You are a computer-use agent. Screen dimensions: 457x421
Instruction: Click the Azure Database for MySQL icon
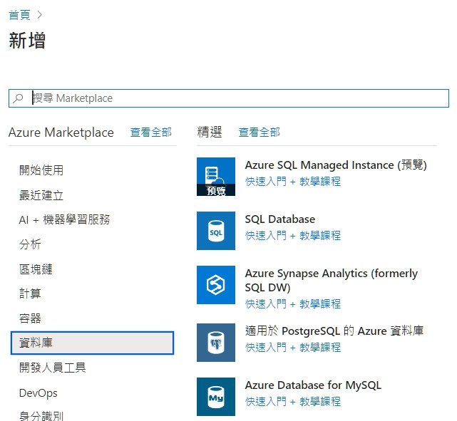point(216,397)
